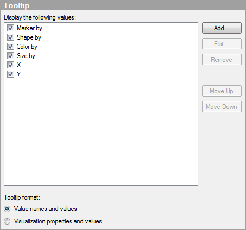Select the Y list label

(18, 74)
